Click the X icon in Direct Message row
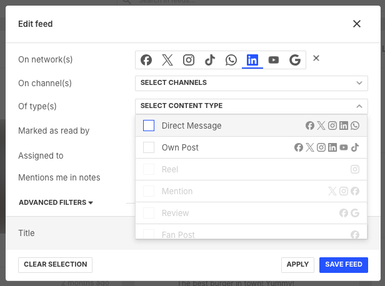The image size is (385, 286). click(321, 126)
